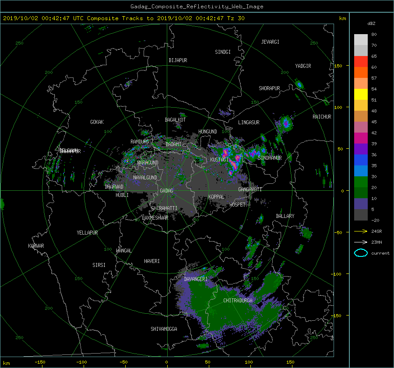Click the DAVANGERI label
394x368 pixels.
coord(196,279)
